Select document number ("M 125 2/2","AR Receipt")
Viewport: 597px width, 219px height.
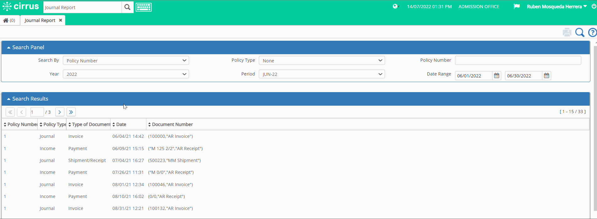pos(175,149)
